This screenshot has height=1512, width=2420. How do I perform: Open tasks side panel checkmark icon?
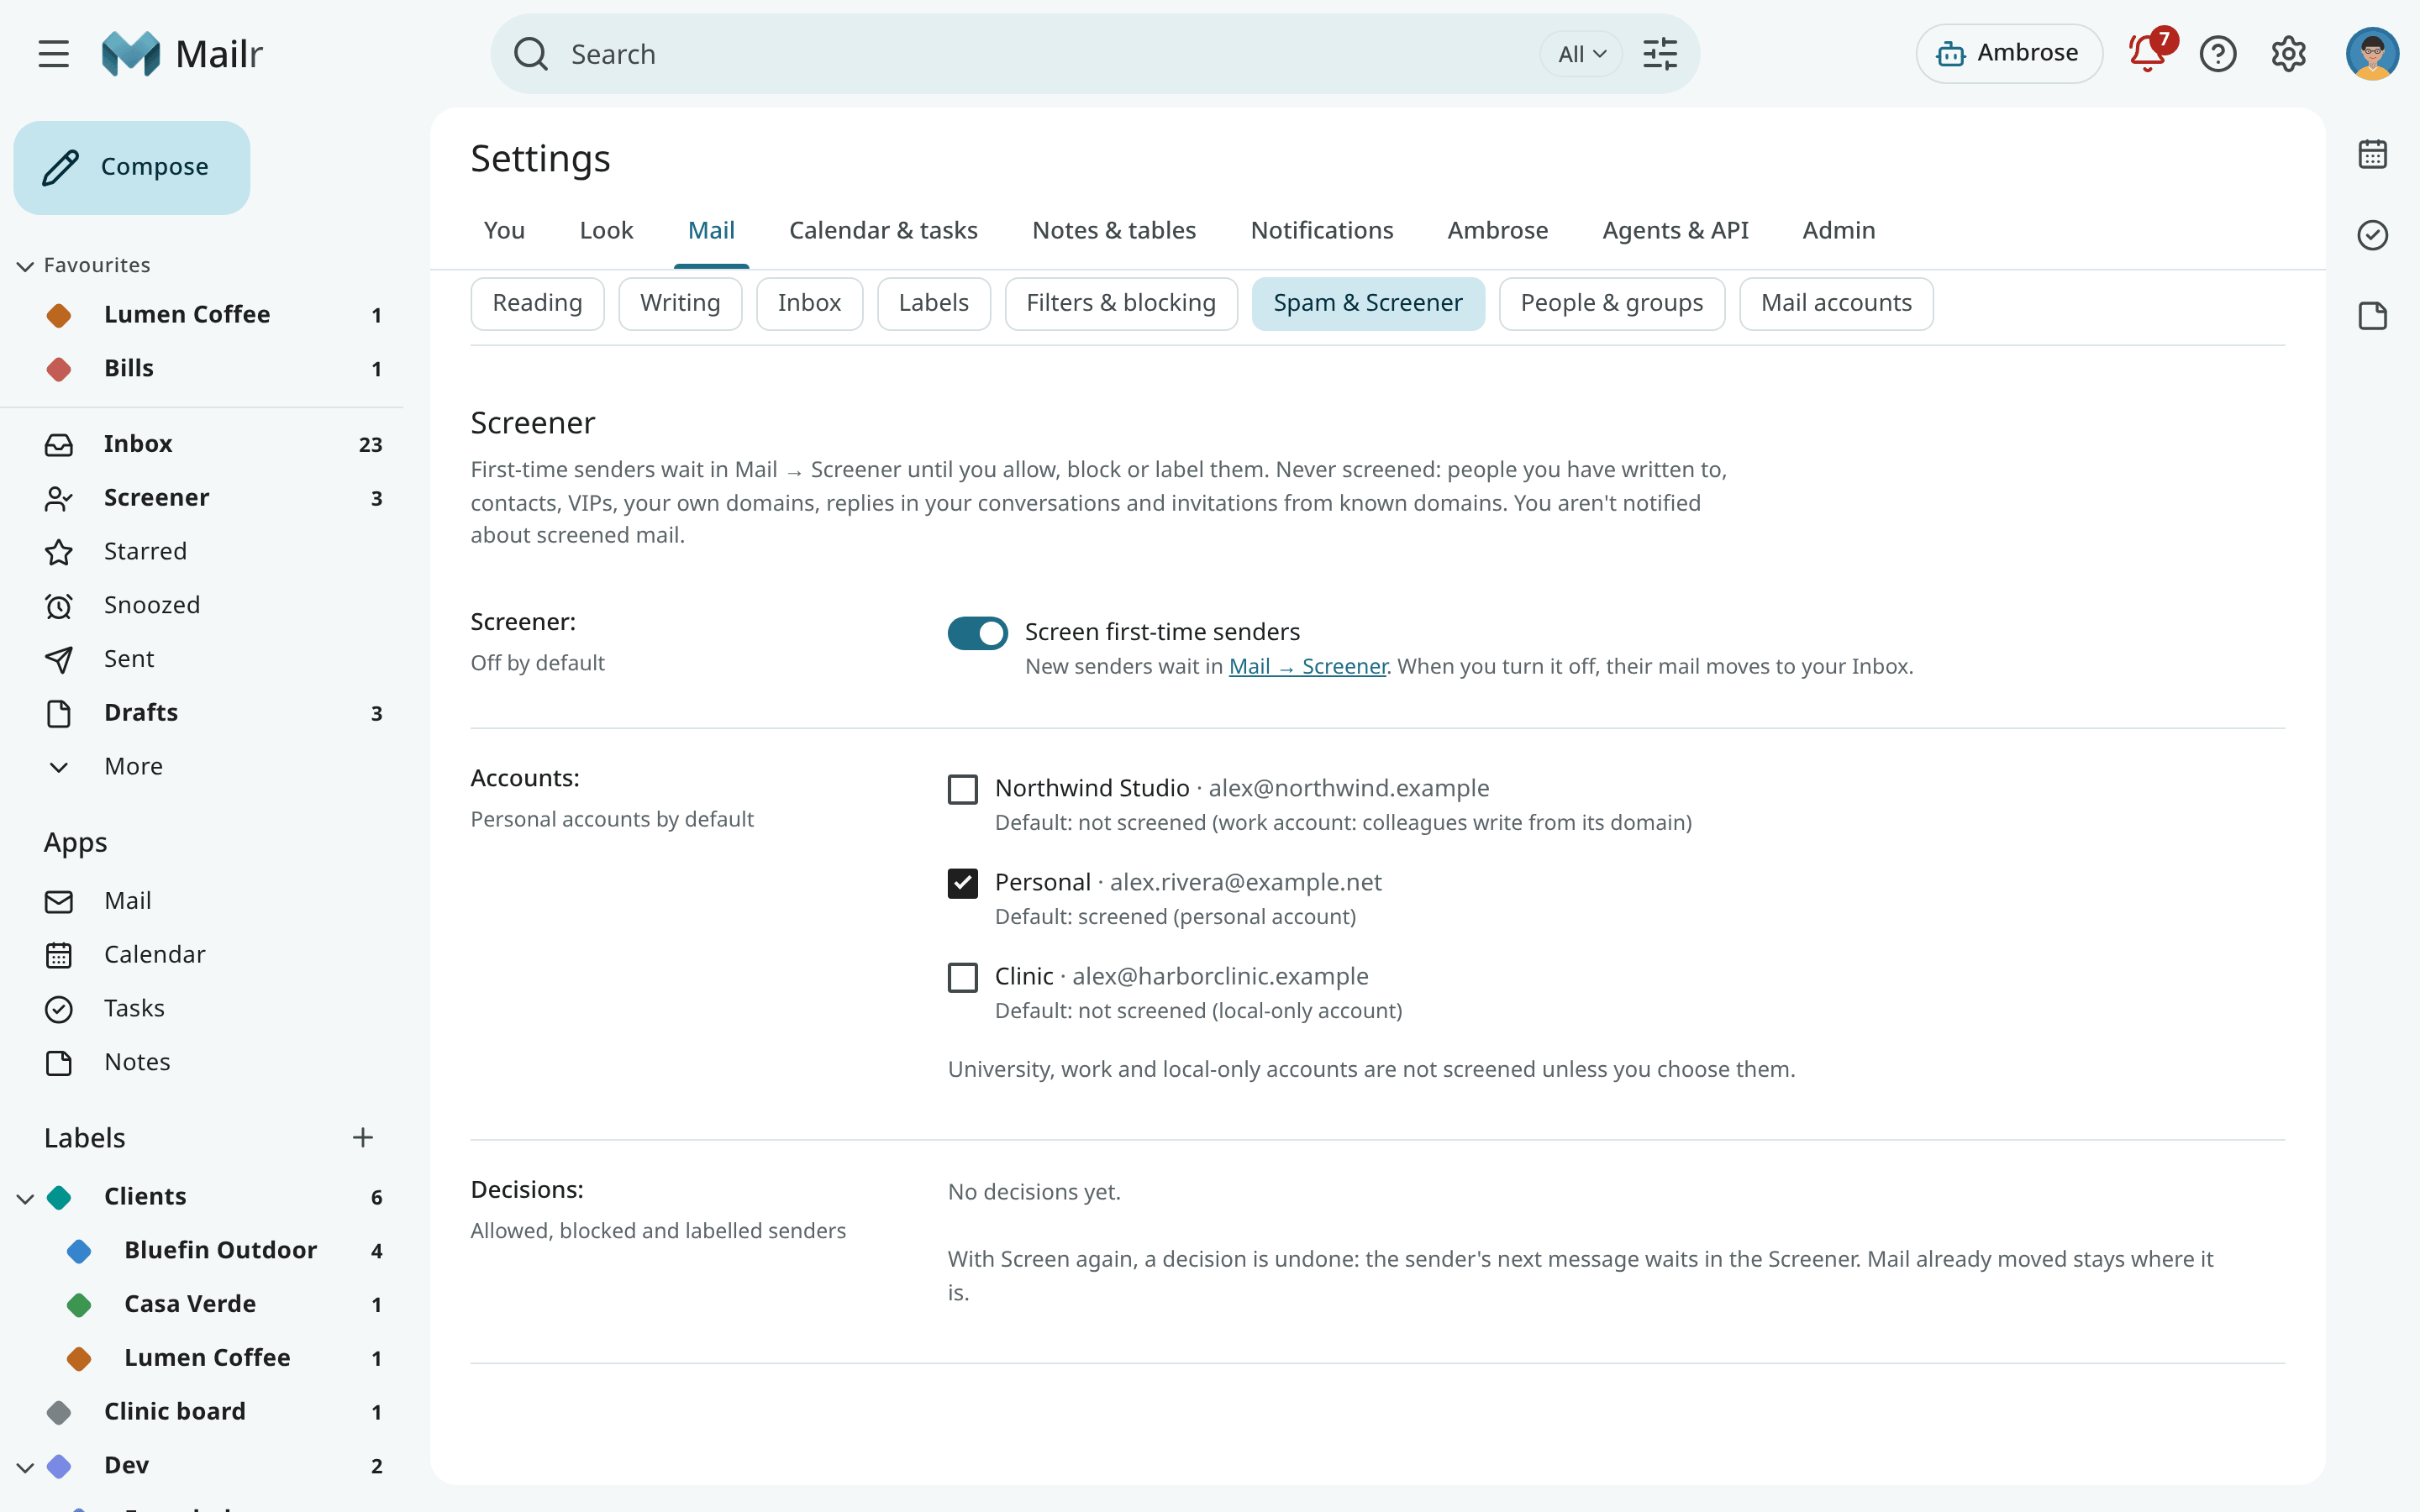(2372, 235)
